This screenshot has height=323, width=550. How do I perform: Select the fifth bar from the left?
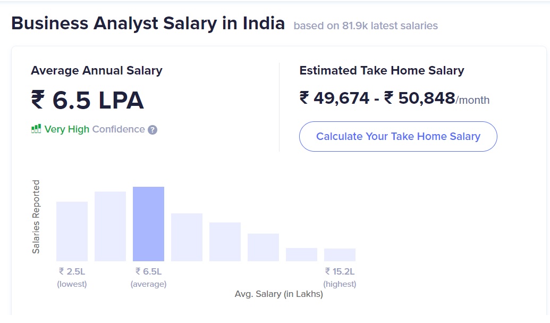(x=225, y=242)
